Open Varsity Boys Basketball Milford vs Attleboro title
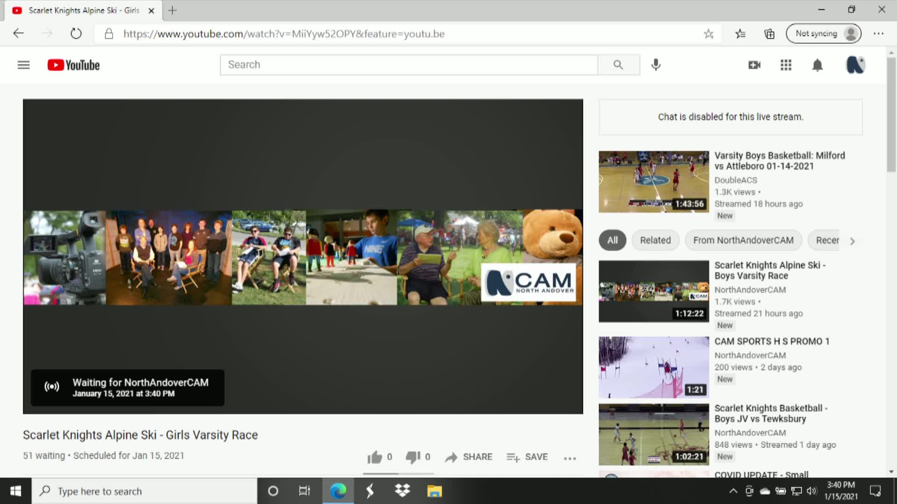897x504 pixels. [779, 161]
